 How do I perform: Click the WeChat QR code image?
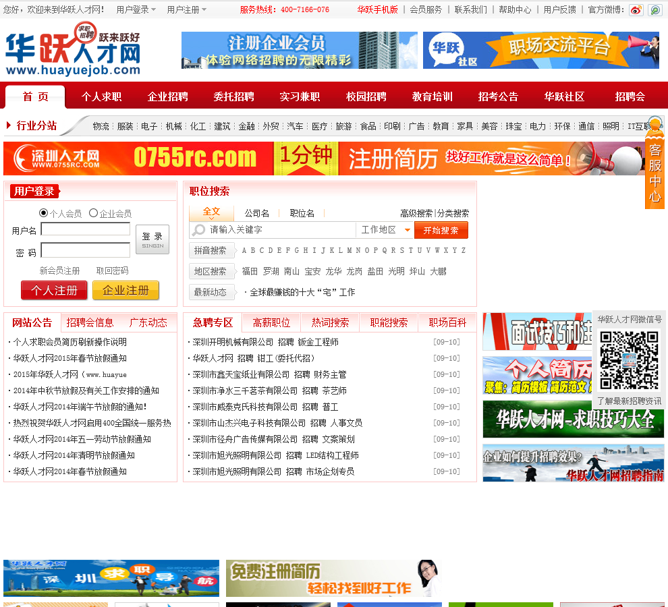tap(630, 361)
